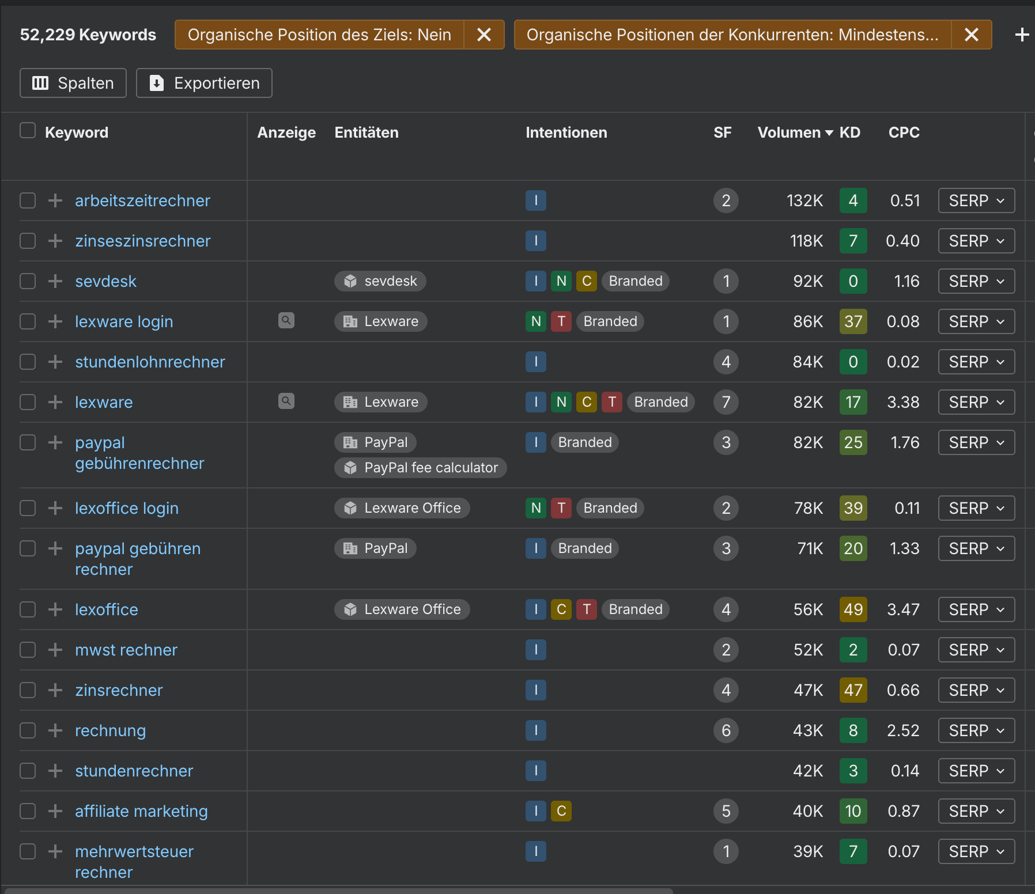Open the SERP dropdown for lexoffice login
The height and width of the screenshot is (894, 1035).
click(977, 508)
